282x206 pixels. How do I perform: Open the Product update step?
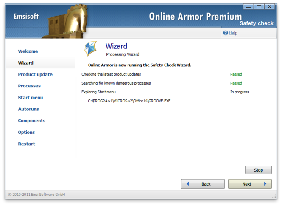click(x=35, y=74)
